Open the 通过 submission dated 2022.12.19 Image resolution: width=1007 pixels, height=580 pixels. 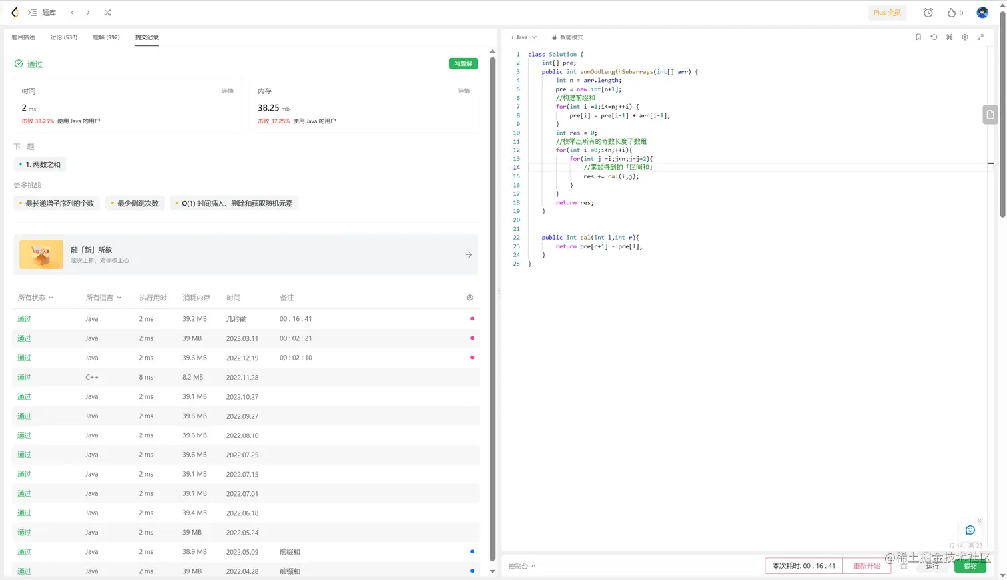(24, 358)
